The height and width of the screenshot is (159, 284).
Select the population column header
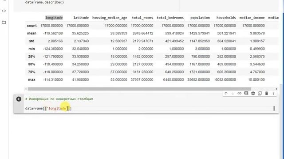(200, 18)
